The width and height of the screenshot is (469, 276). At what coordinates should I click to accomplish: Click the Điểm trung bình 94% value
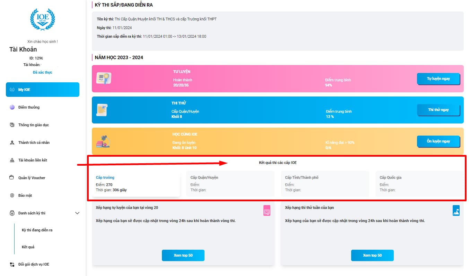click(x=328, y=85)
